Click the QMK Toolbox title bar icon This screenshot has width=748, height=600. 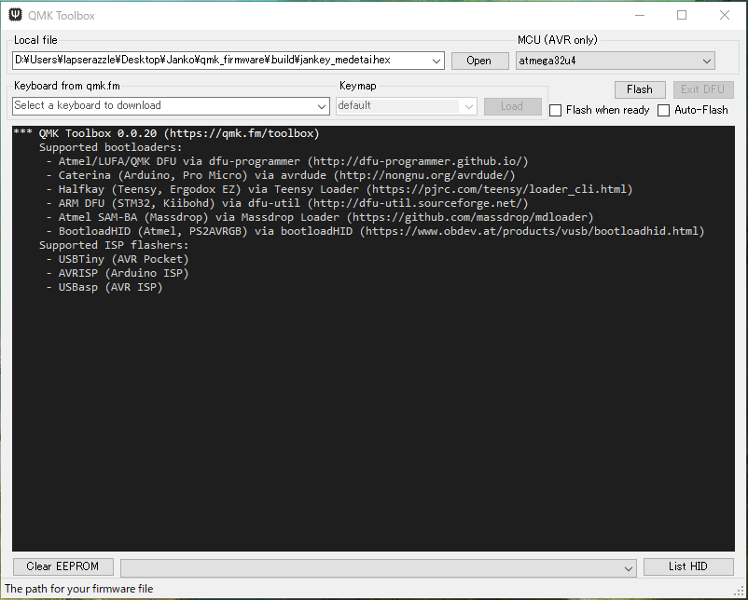(x=15, y=15)
